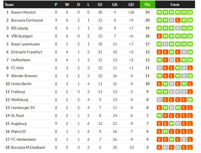This screenshot has height=153, width=201.
Task: Click the orange L badge in VfB Stuttgart's form
Action: point(159,36)
